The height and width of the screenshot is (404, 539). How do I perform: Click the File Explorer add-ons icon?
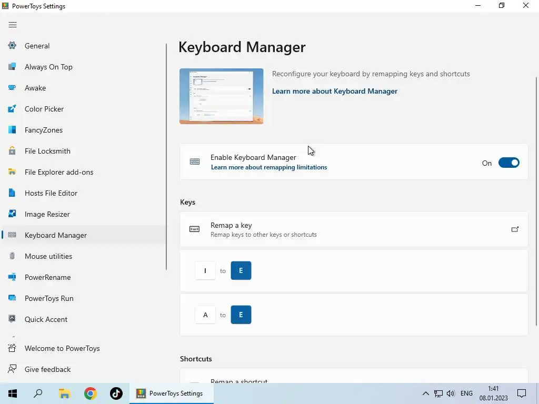[12, 172]
